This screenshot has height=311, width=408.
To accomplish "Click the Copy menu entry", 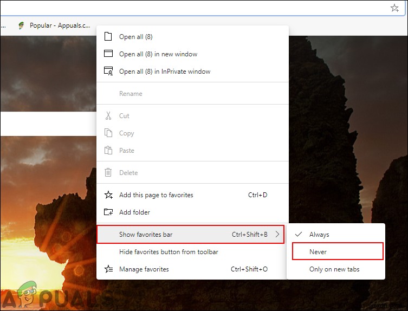I will click(192, 133).
